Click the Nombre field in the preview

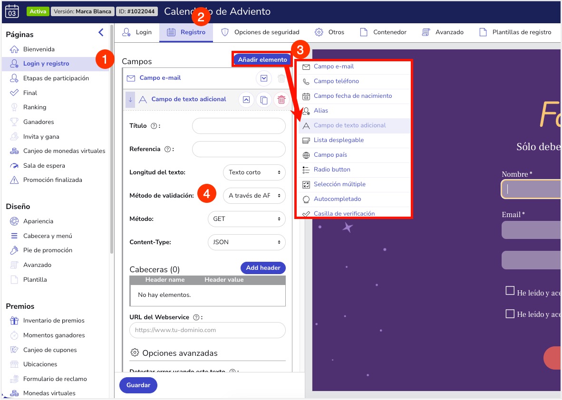click(x=531, y=189)
